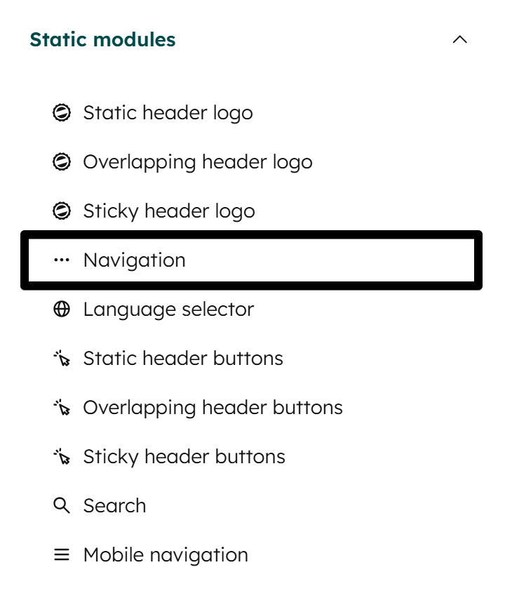
Task: Click the globe icon for Language selector
Action: pyautogui.click(x=62, y=309)
